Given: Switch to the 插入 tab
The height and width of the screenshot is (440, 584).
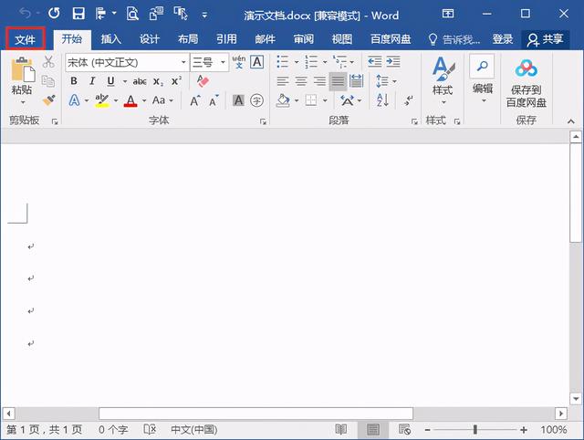Looking at the screenshot, I should [x=110, y=39].
